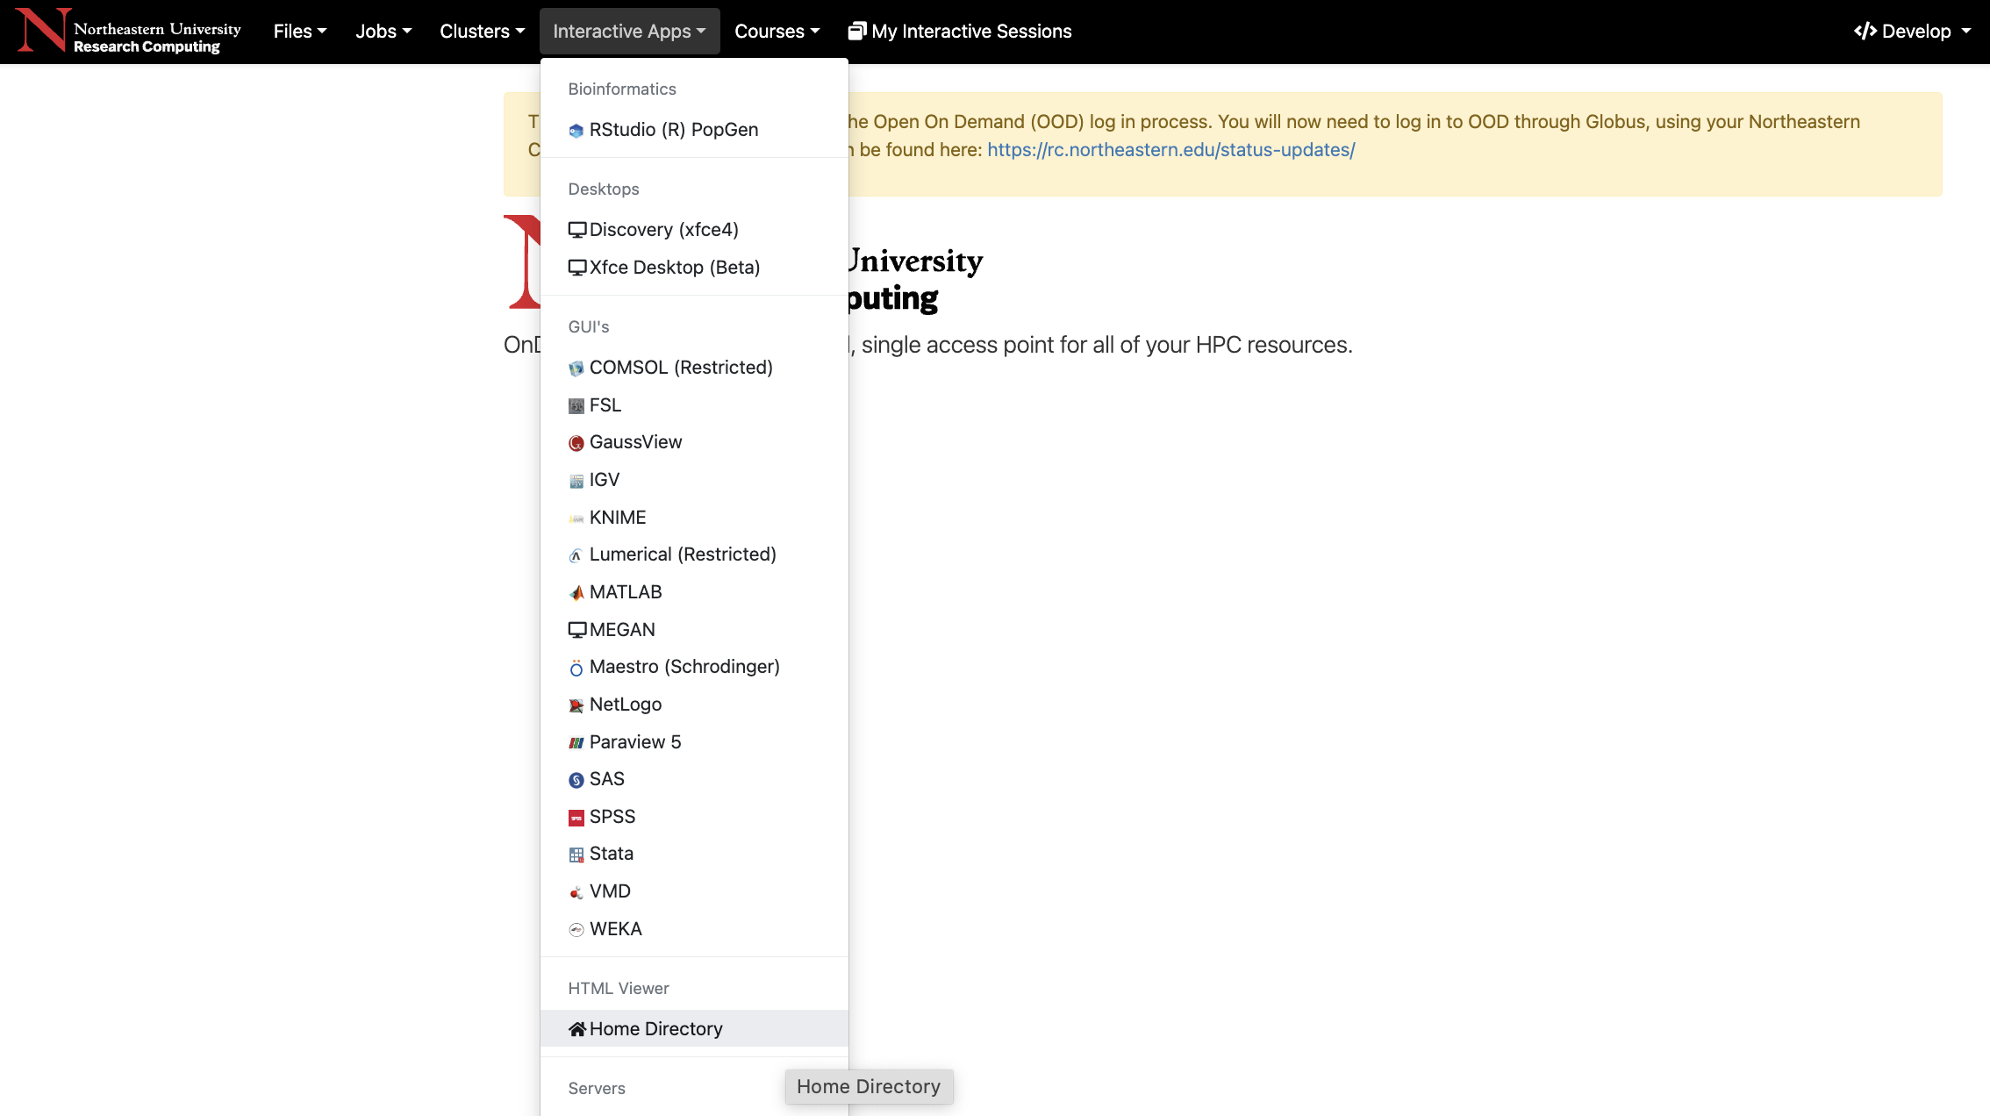Choose the MEGAN label
Viewport: 1990px width, 1116px height.
click(x=622, y=630)
